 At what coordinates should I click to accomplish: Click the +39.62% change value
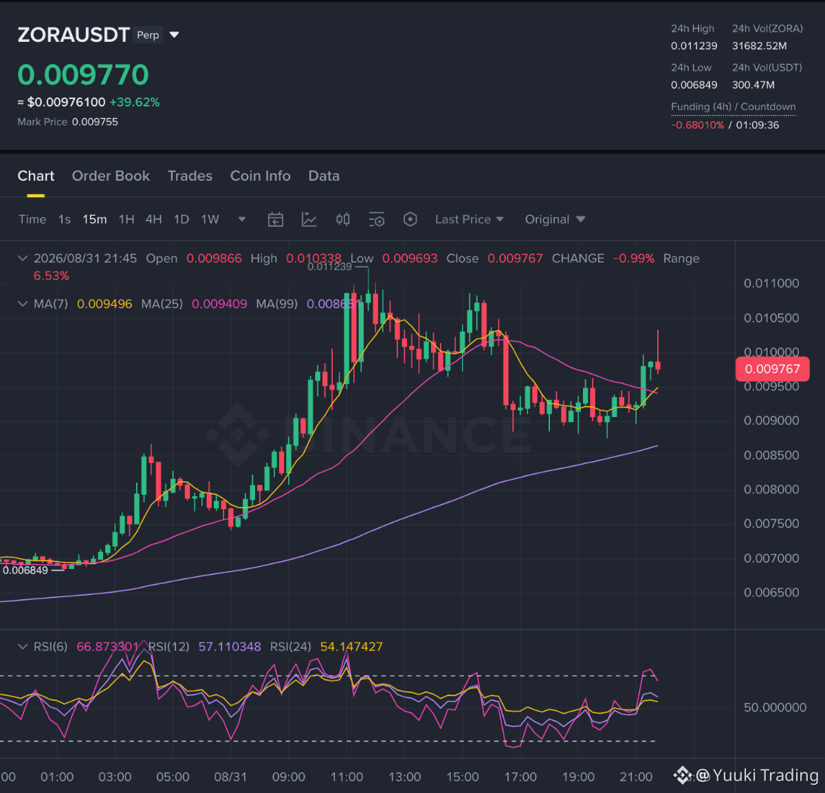tap(135, 102)
